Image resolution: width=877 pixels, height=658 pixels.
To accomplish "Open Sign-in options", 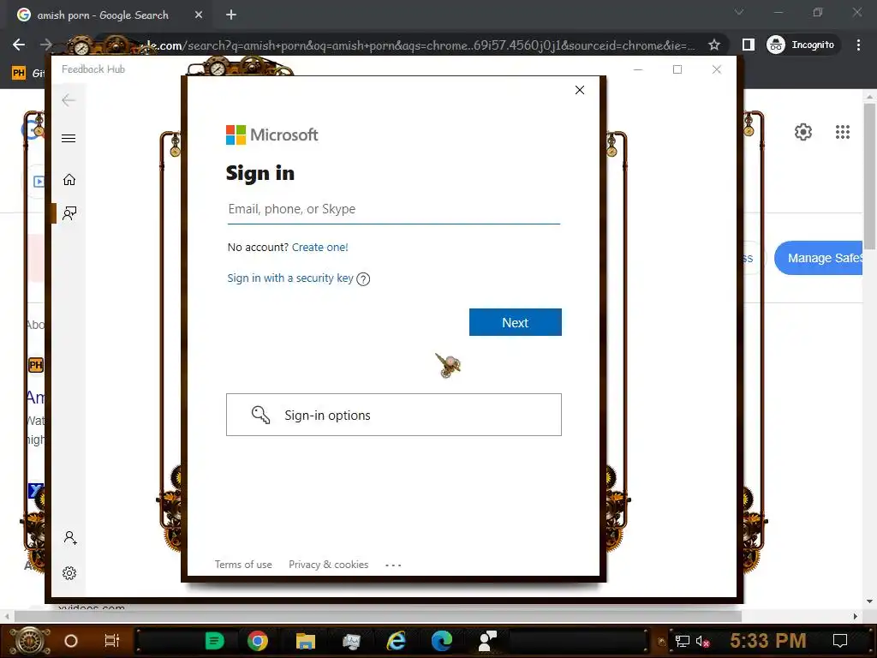I will pos(394,415).
